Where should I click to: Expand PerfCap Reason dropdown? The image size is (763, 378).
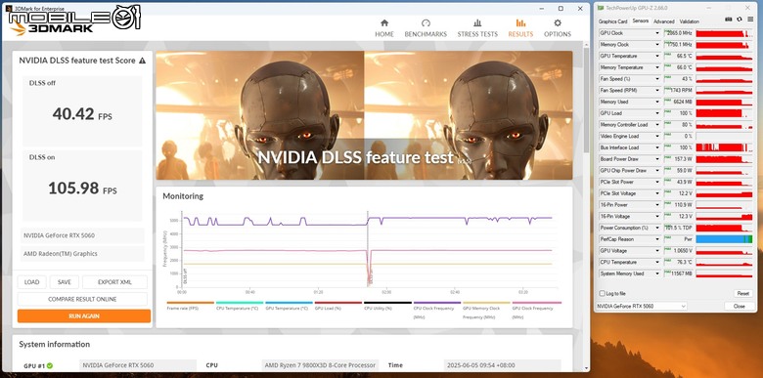(x=658, y=239)
